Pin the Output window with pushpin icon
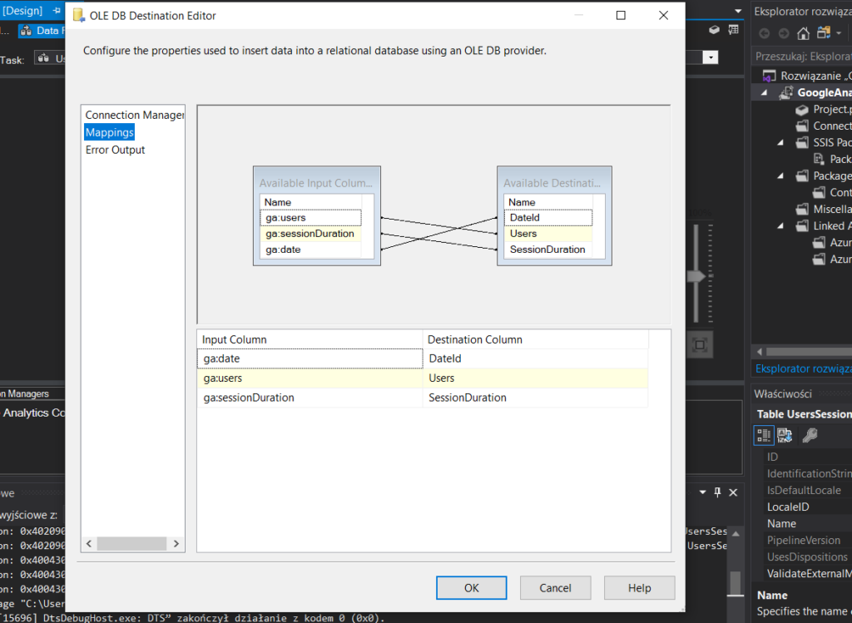Viewport: 852px width, 623px height. pos(717,492)
